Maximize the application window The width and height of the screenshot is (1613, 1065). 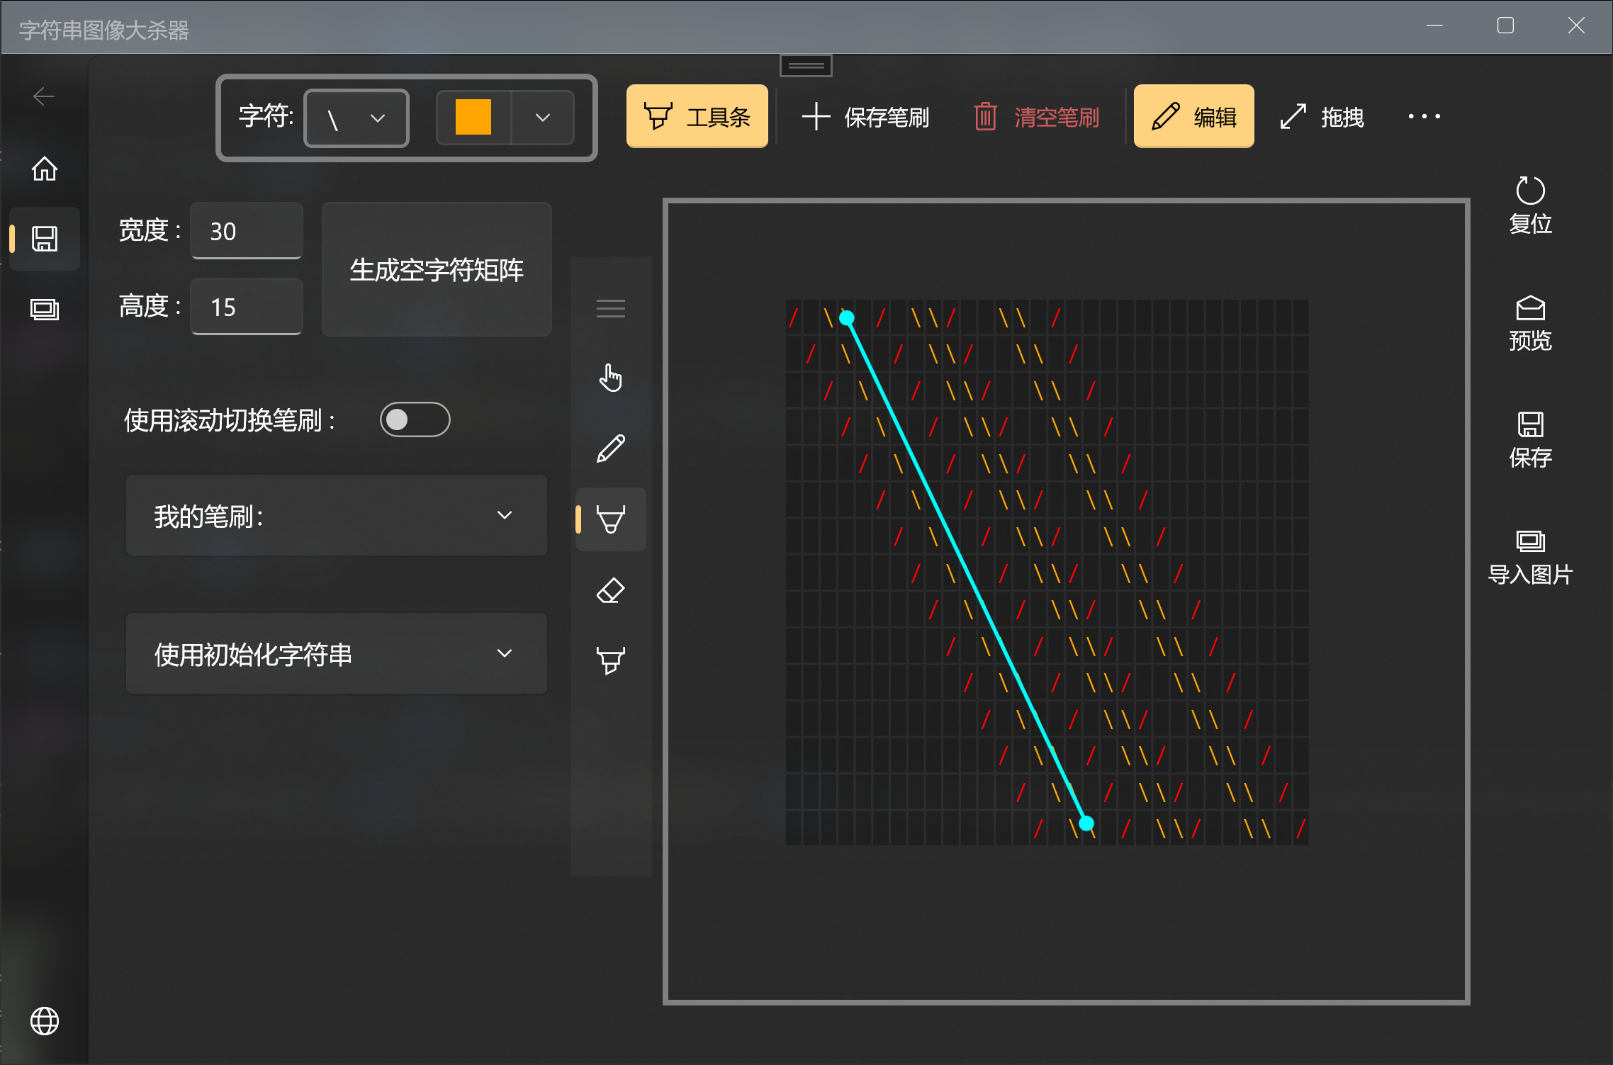pos(1505,26)
